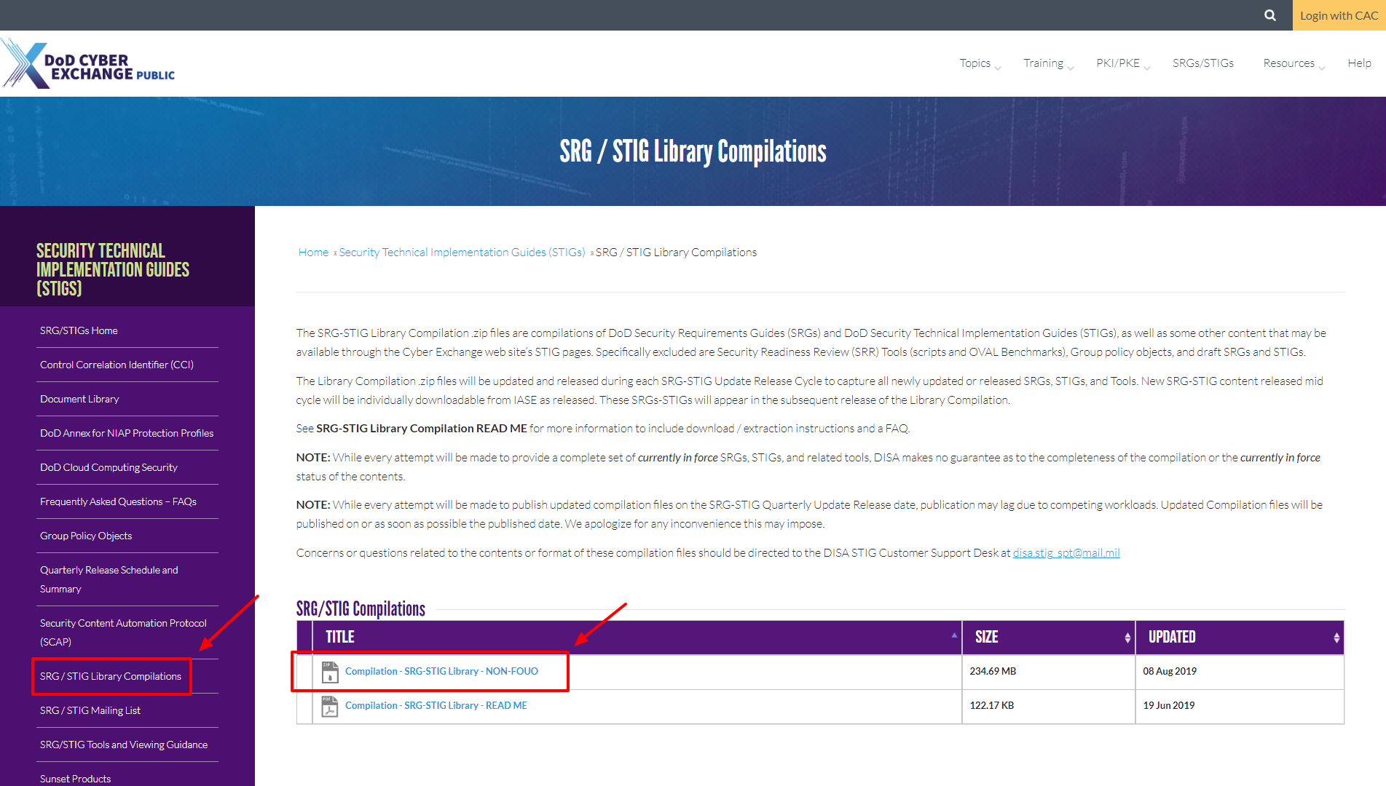Open the SRGs/STIGs menu item
Viewport: 1386px width, 786px height.
1203,63
